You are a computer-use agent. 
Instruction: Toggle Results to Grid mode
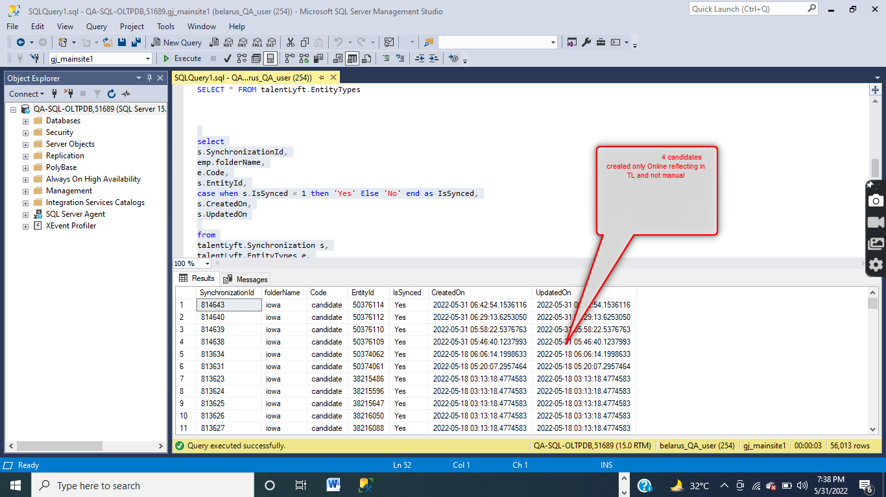352,58
